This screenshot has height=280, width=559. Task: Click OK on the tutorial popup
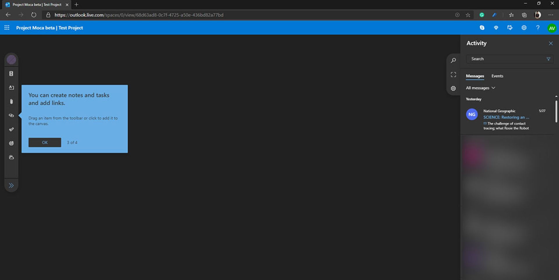45,142
